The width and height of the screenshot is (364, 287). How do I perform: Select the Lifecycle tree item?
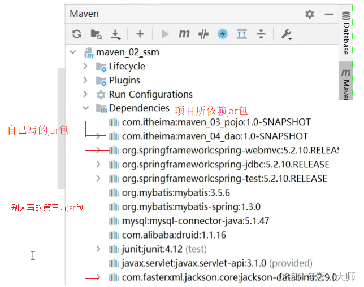pyautogui.click(x=127, y=66)
